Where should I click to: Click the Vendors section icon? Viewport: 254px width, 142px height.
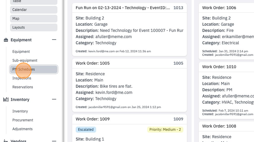(6, 141)
